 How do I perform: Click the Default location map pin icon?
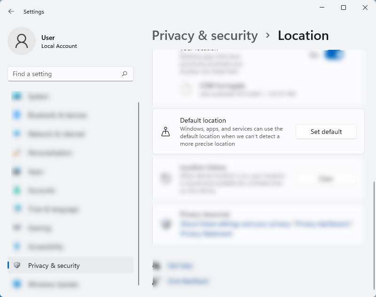pos(165,132)
